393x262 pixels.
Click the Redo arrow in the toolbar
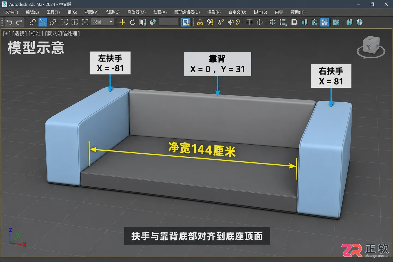tap(19, 22)
